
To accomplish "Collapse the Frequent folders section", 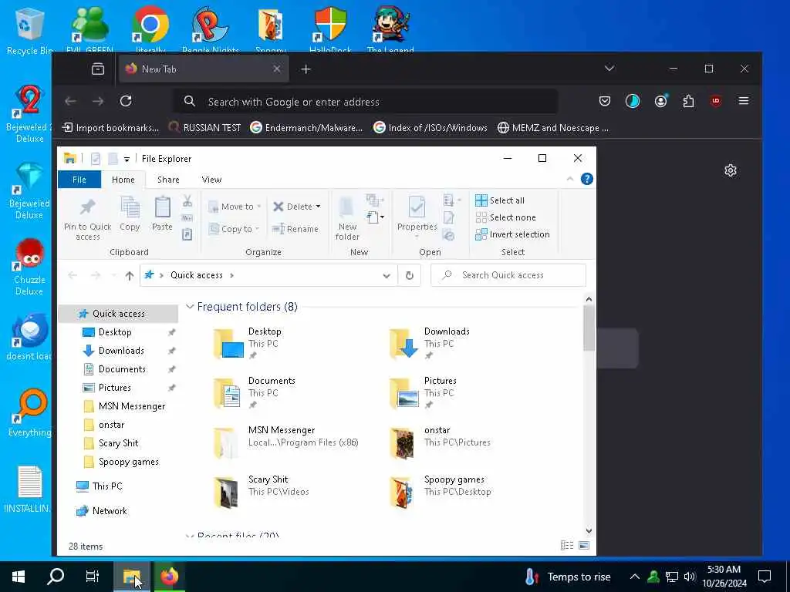I will coord(190,307).
